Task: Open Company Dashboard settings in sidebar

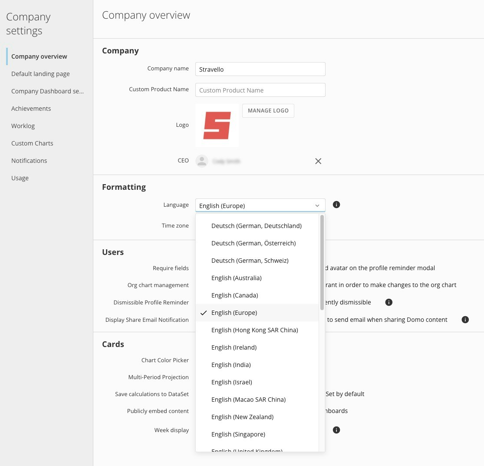Action: 48,91
